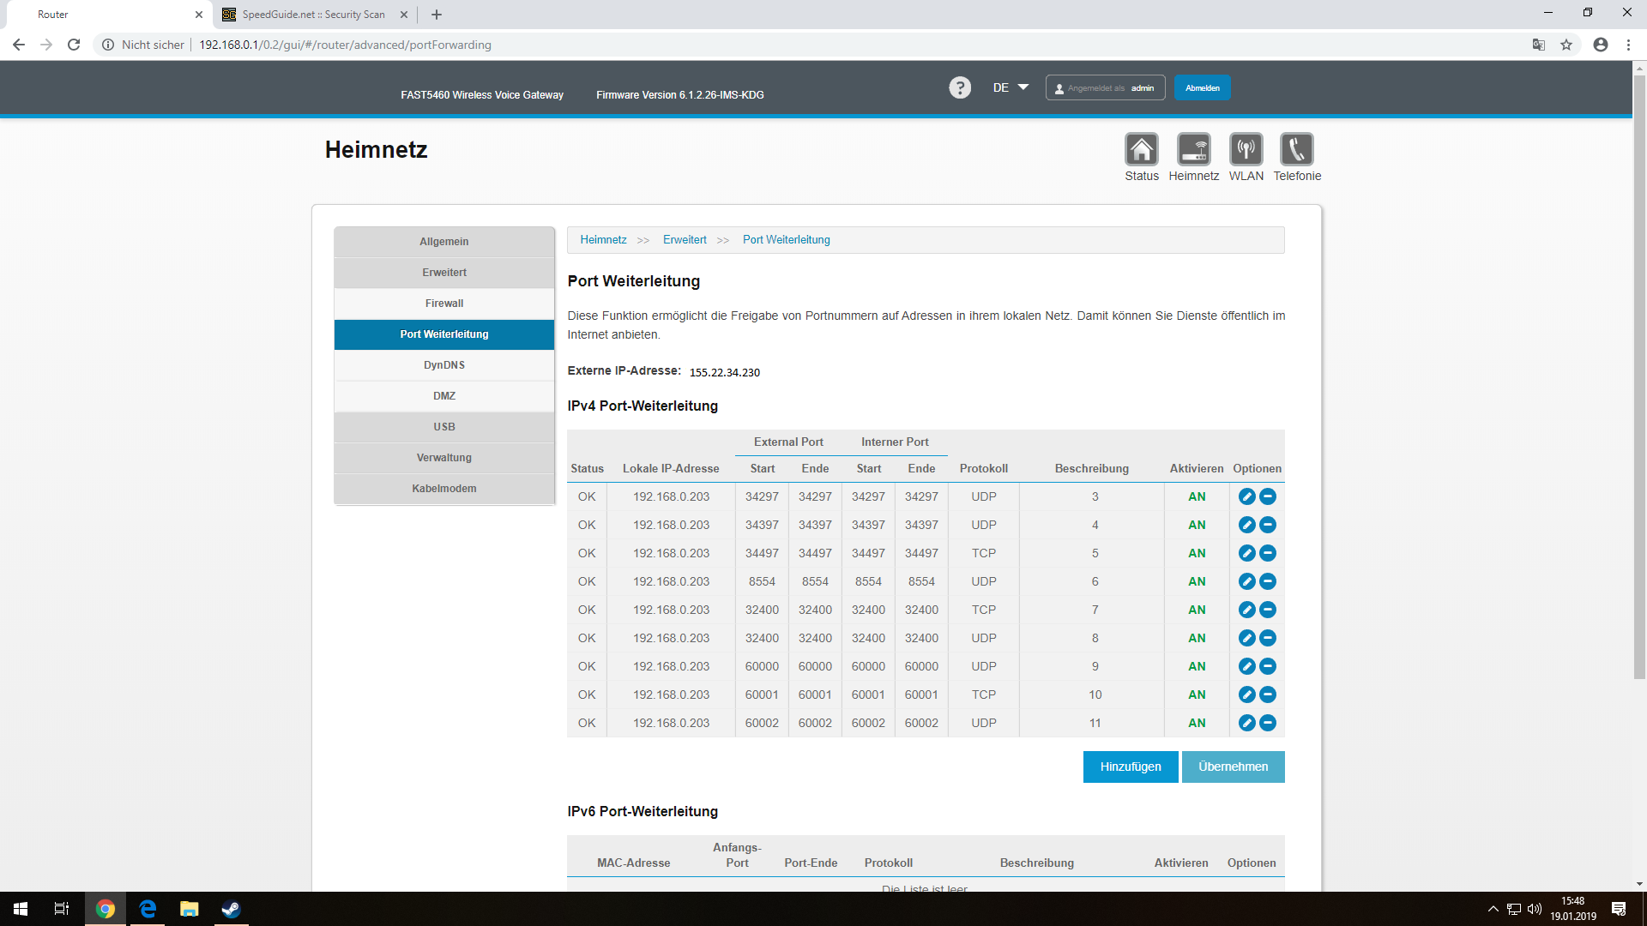Toggle AN activation for rule 7
The width and height of the screenshot is (1647, 926).
point(1197,610)
